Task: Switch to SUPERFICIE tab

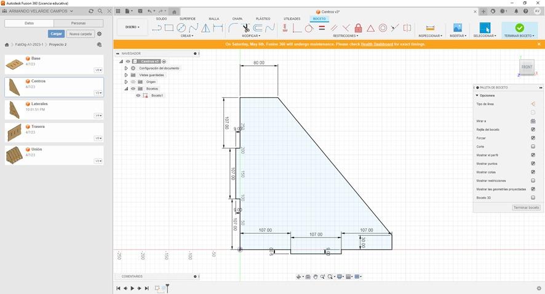Action: (x=188, y=19)
